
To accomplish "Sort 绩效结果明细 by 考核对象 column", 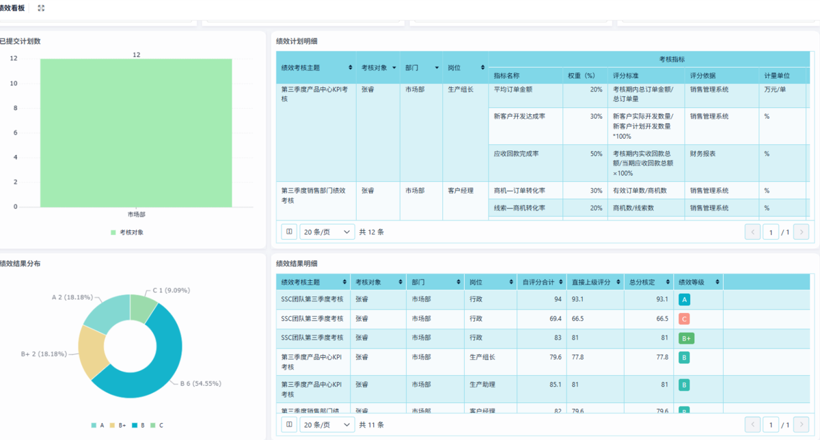I will click(x=399, y=282).
